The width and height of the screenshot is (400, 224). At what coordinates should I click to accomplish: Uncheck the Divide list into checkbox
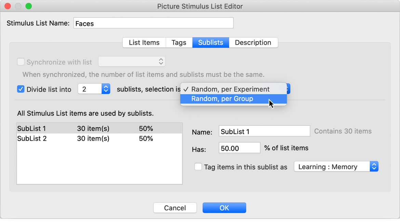point(21,89)
